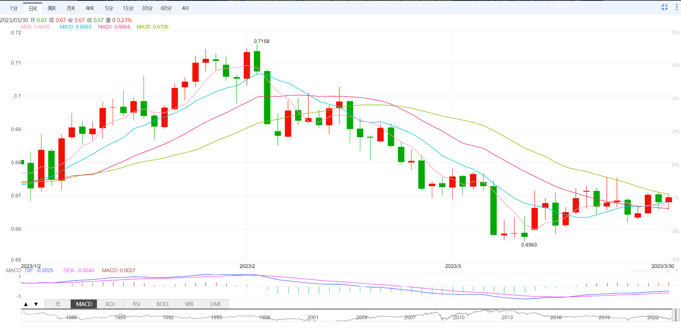681x335 pixels.
Task: Click the MA5: 0.6676 legend label
Action: [35, 27]
